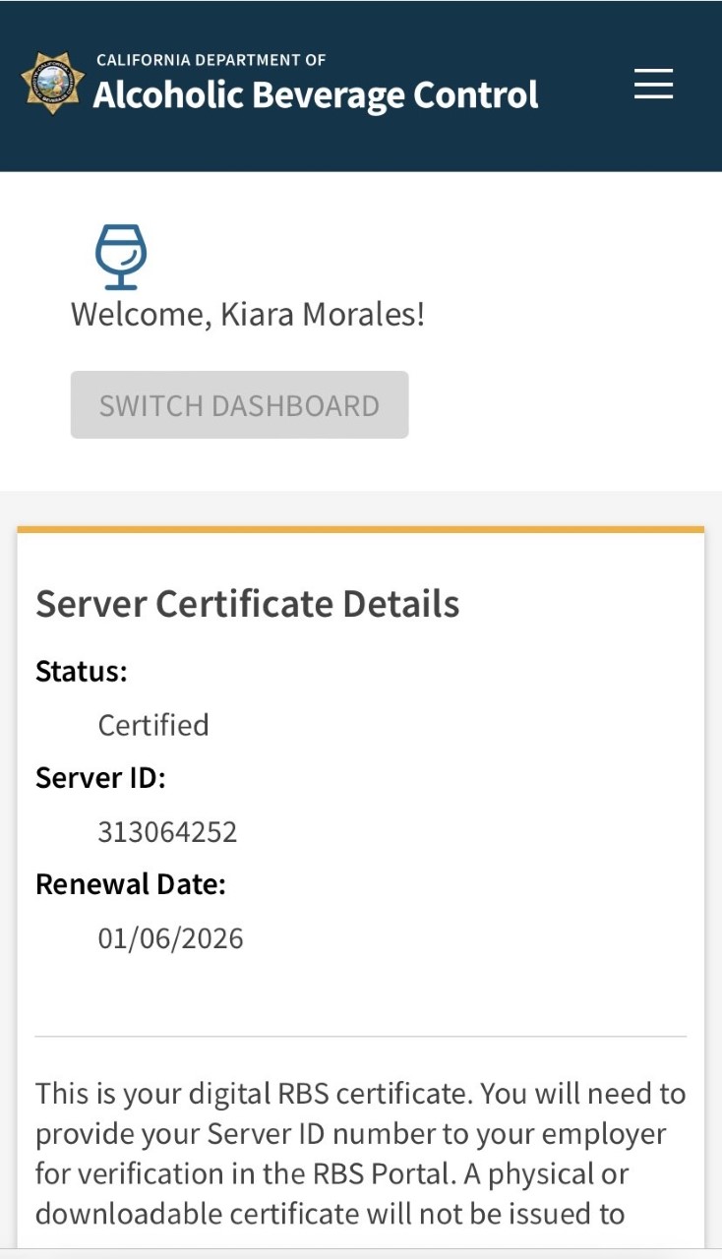Click the Server ID label
722x1259 pixels.
[100, 778]
